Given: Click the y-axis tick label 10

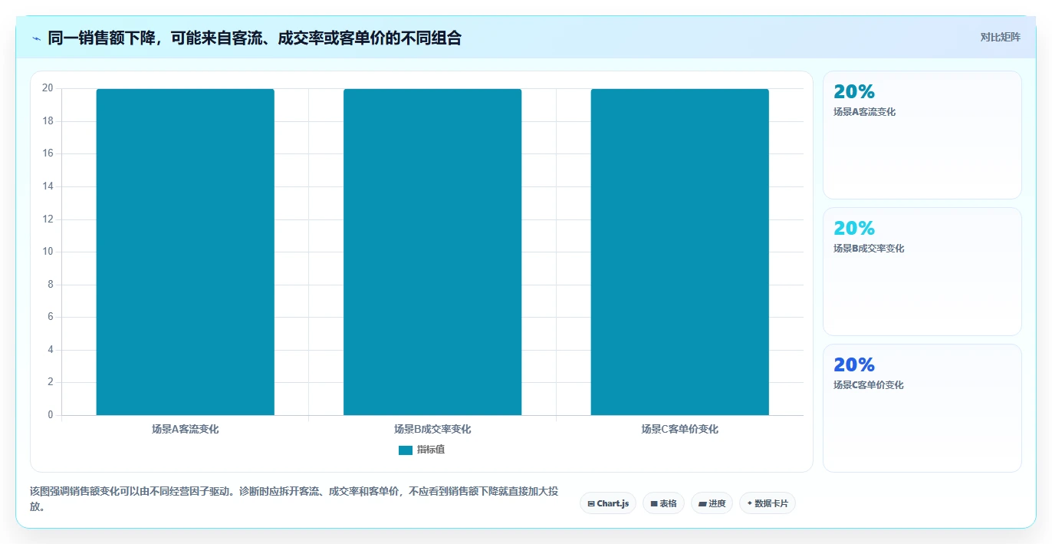Looking at the screenshot, I should (x=48, y=252).
